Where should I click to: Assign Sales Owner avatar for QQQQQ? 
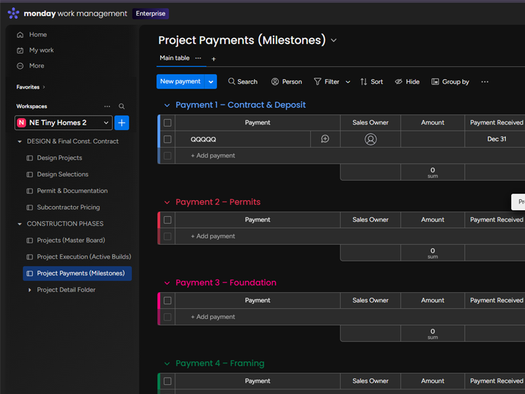pos(370,139)
